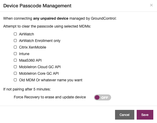The height and width of the screenshot is (123, 157).
Task: Click the Citrix XenMobile label text
Action: [x=32, y=47]
